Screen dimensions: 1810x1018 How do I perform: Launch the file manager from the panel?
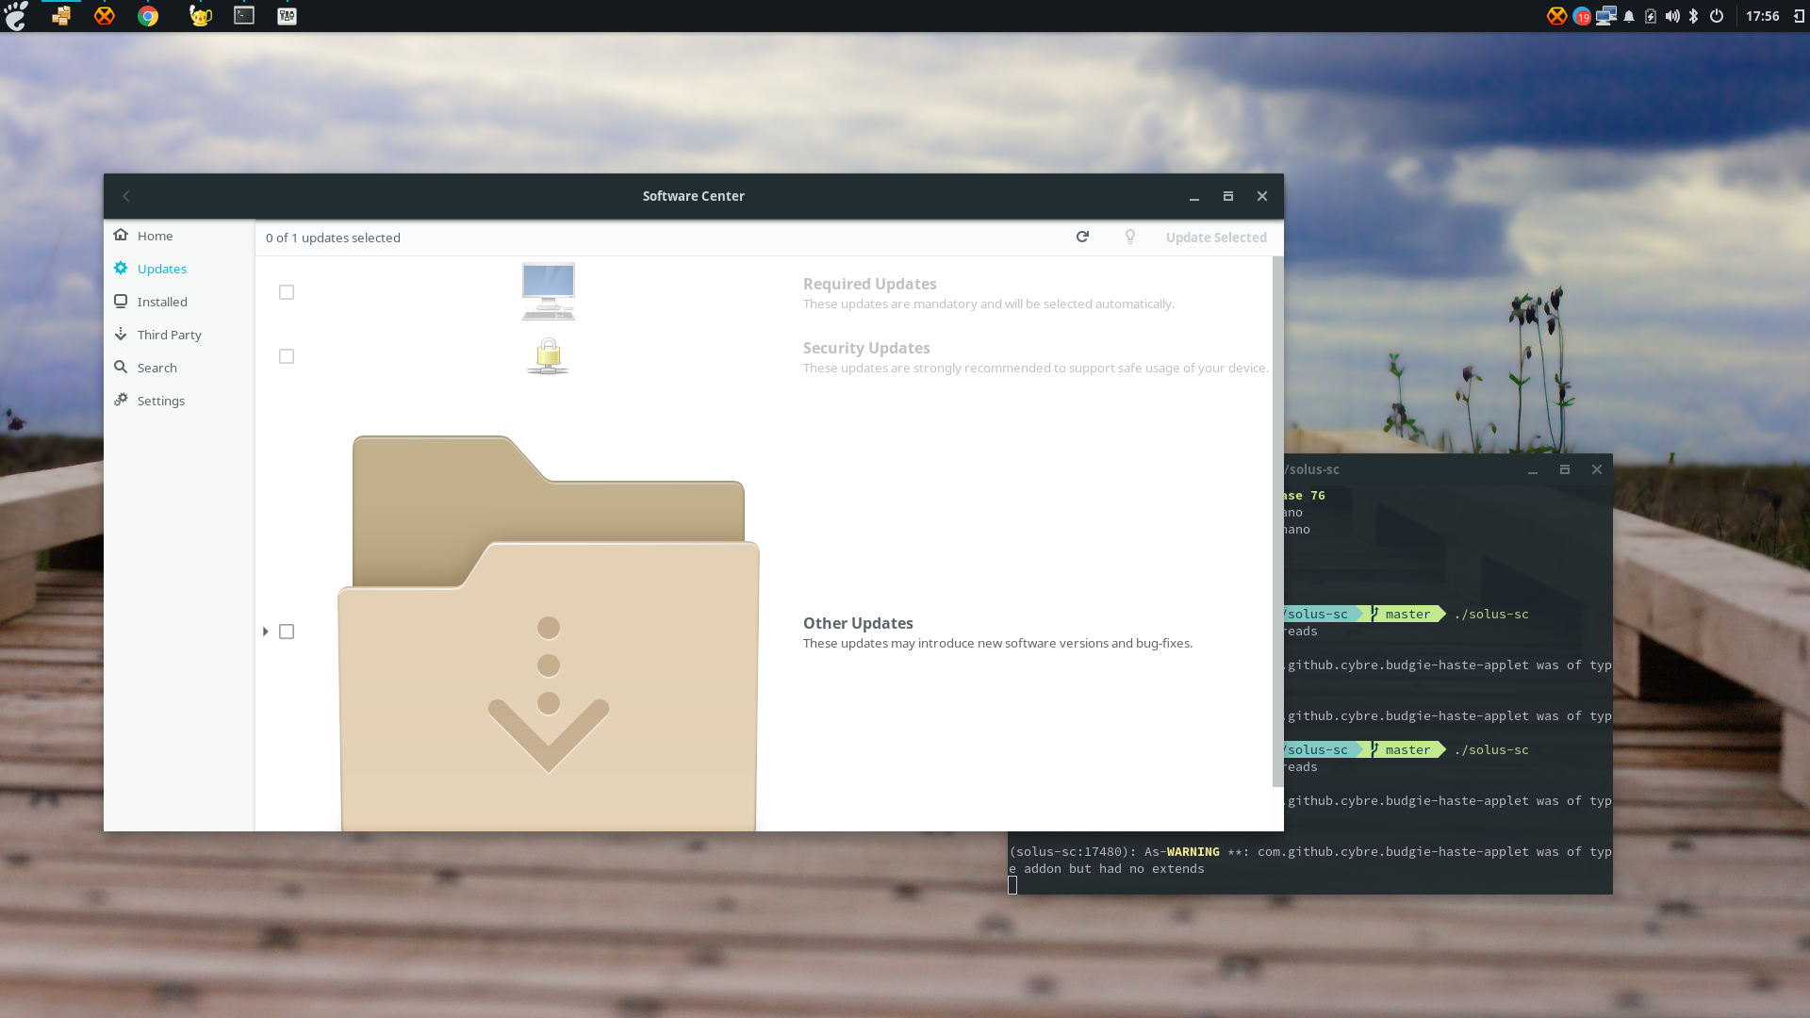click(61, 16)
